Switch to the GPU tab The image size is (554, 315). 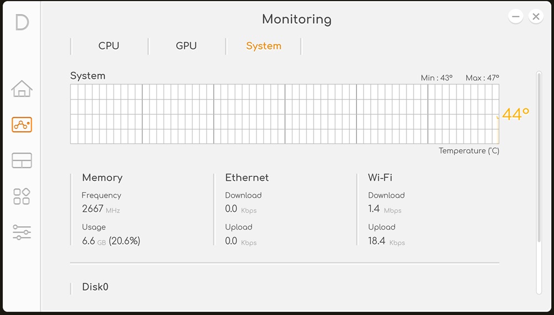click(186, 46)
